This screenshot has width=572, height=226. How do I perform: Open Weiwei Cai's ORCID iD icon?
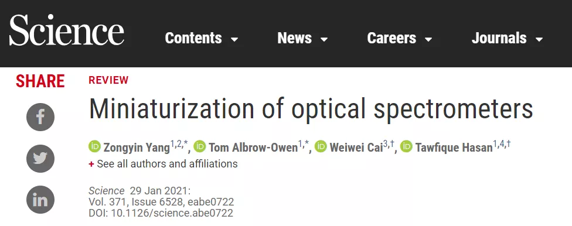[321, 146]
